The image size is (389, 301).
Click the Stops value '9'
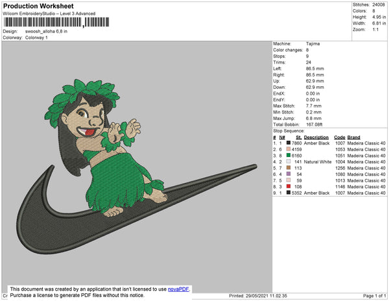coord(307,56)
